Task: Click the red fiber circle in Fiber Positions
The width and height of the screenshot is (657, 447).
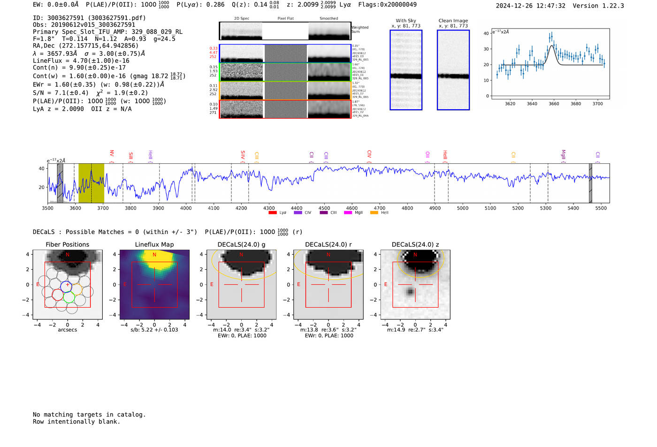Action: pyautogui.click(x=58, y=295)
